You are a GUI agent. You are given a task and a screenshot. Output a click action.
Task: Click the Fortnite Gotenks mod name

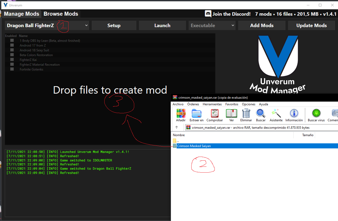click(31, 69)
